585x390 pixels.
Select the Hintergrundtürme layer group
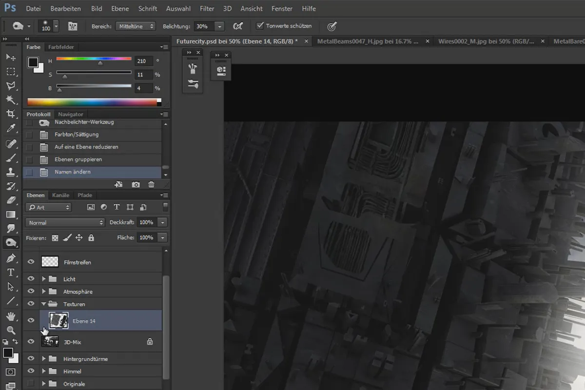(x=85, y=359)
